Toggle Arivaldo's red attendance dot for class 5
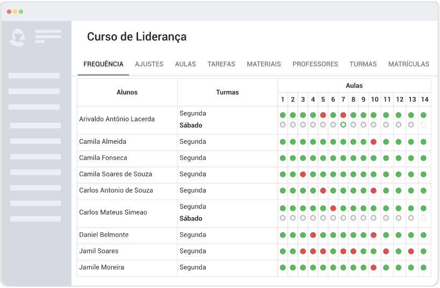 point(323,115)
